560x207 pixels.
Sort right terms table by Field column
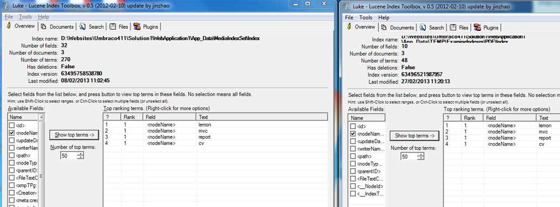pyautogui.click(x=510, y=118)
